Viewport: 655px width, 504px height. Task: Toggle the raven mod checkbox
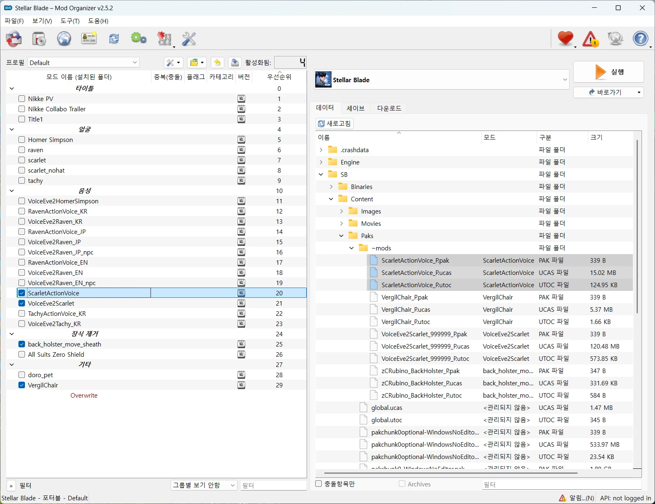point(22,150)
